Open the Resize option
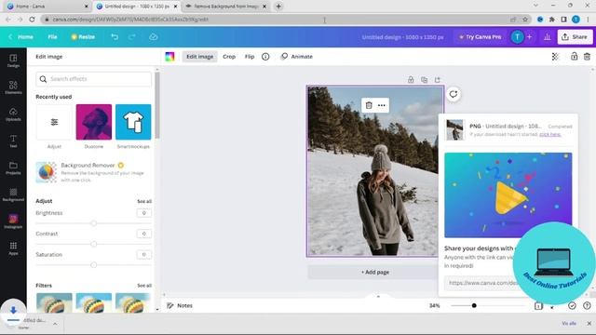The width and height of the screenshot is (596, 335). click(83, 37)
